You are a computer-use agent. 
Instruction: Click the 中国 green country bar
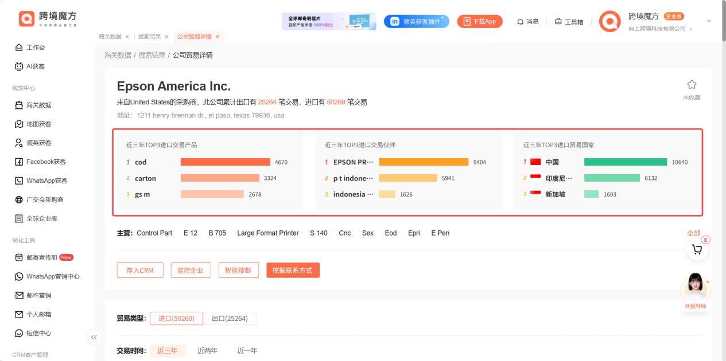click(x=626, y=162)
